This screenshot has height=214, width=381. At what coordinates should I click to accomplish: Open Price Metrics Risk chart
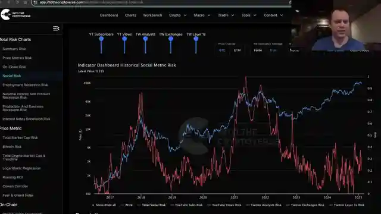click(x=17, y=58)
